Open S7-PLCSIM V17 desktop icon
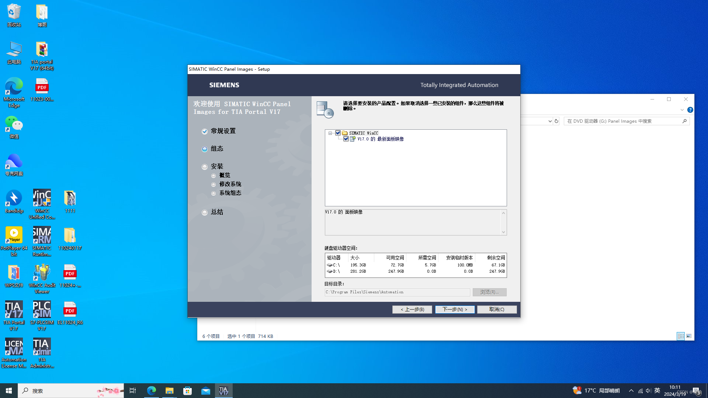The image size is (708, 398). click(42, 310)
